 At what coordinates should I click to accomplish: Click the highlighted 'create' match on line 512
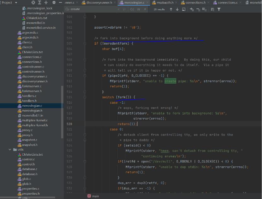pyautogui.click(x=170, y=81)
